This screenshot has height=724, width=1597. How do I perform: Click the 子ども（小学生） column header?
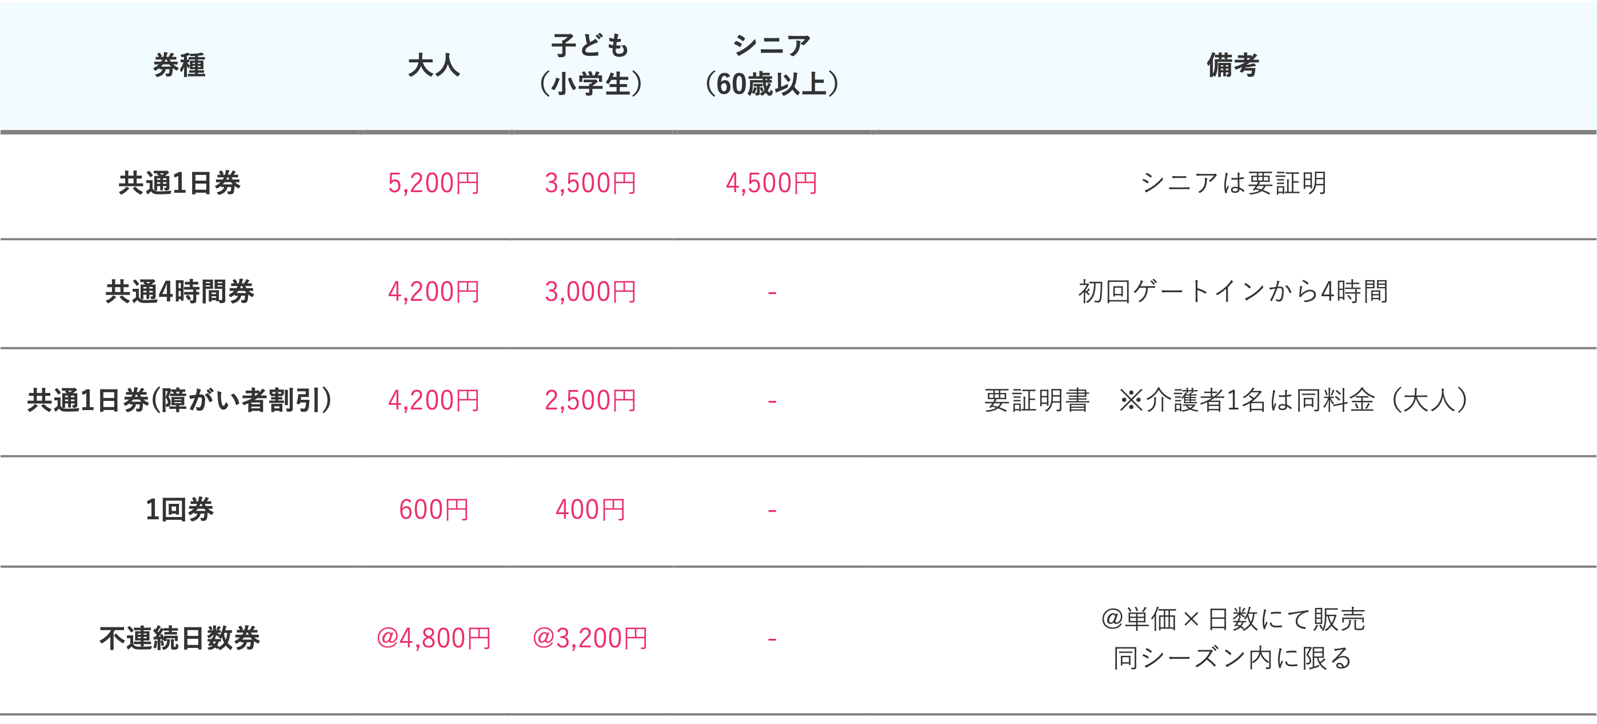click(x=590, y=65)
